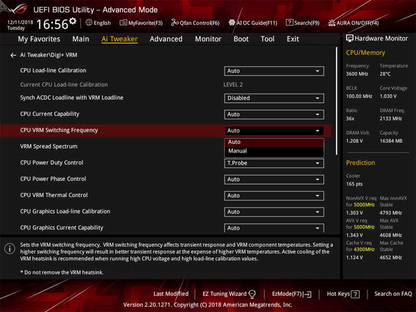
Task: Select Auto option in open list
Action: [x=274, y=142]
